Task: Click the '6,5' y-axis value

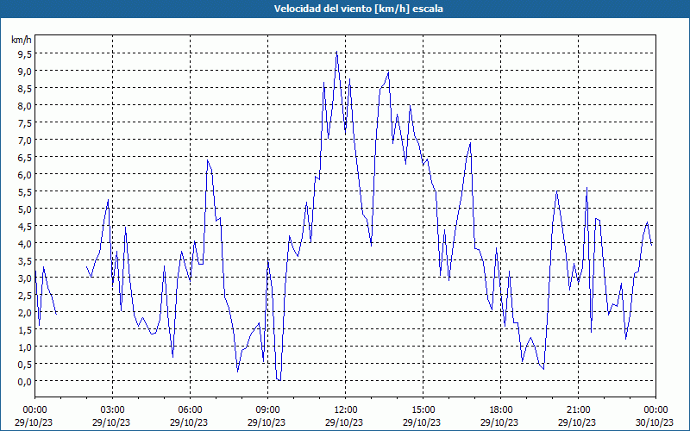Action: [x=25, y=157]
